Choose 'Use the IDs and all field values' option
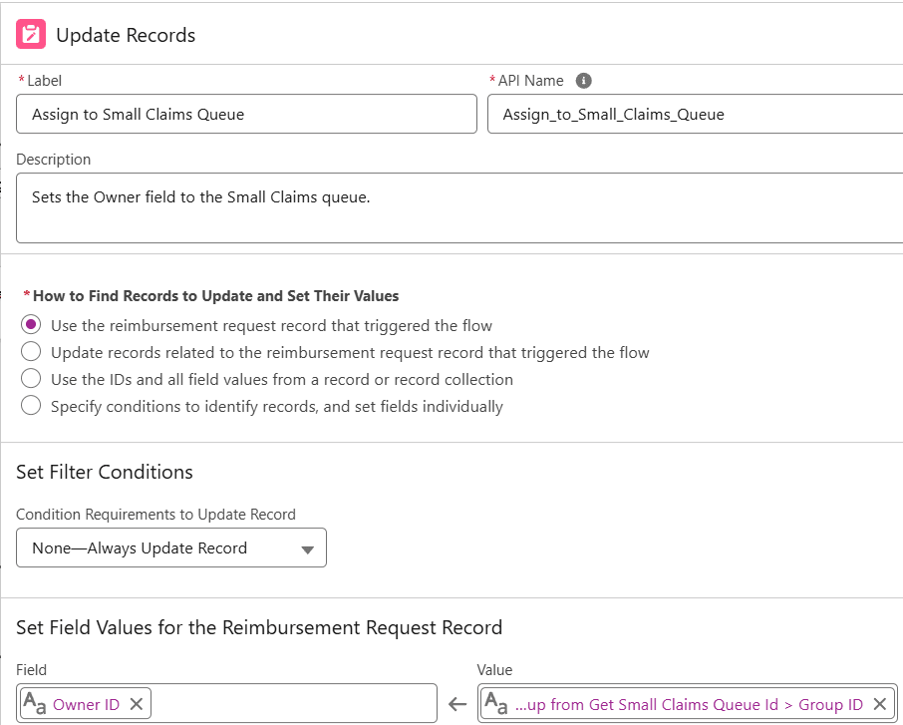 pyautogui.click(x=32, y=379)
